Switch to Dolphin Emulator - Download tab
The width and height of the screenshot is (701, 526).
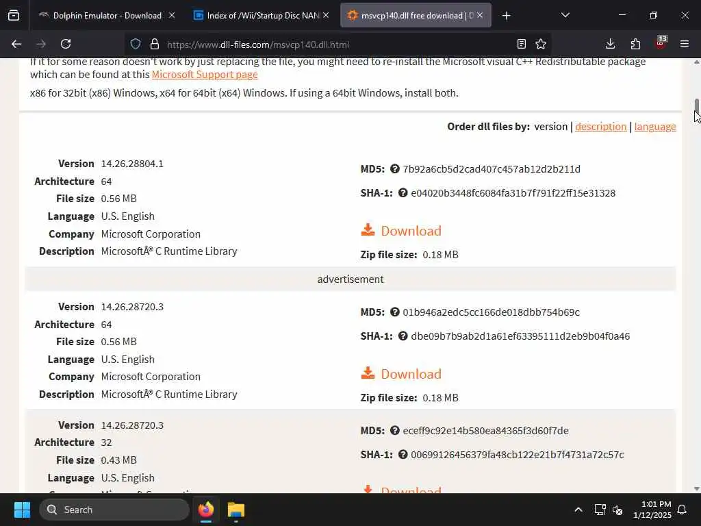(107, 16)
